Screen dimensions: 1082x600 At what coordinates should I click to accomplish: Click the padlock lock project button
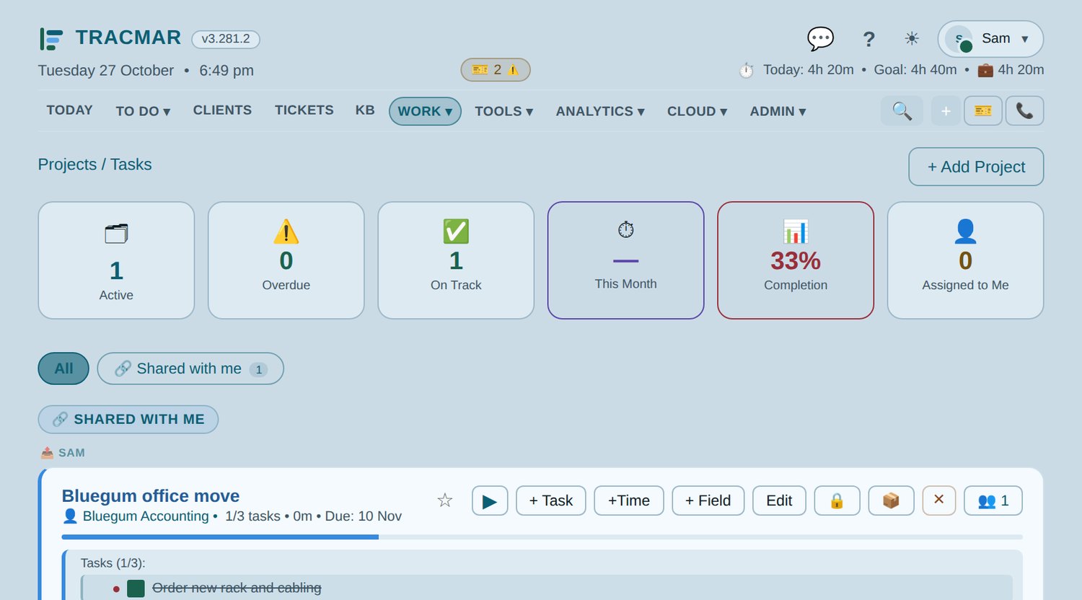[837, 500]
